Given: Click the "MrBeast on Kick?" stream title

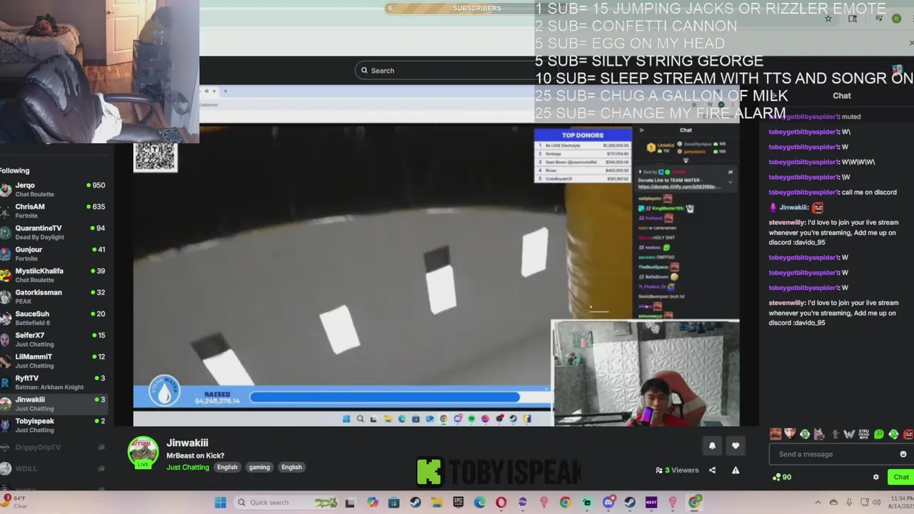Looking at the screenshot, I should pyautogui.click(x=195, y=455).
